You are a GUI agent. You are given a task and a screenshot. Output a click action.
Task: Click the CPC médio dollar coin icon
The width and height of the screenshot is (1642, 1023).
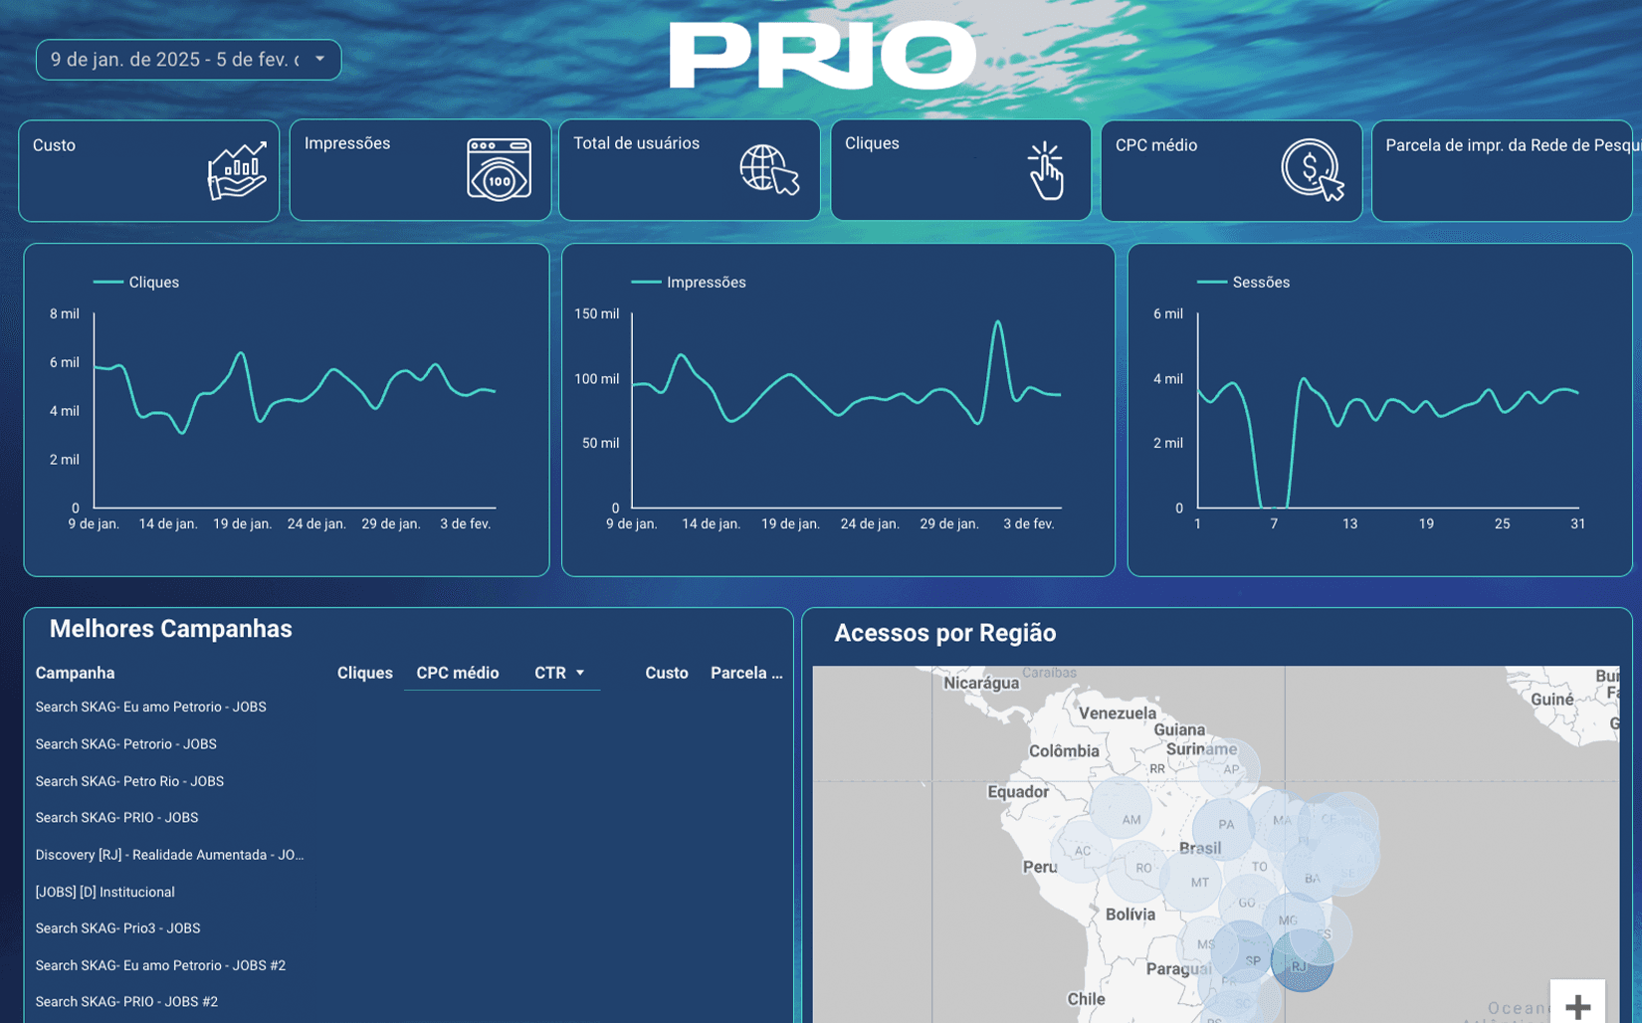pos(1312,170)
